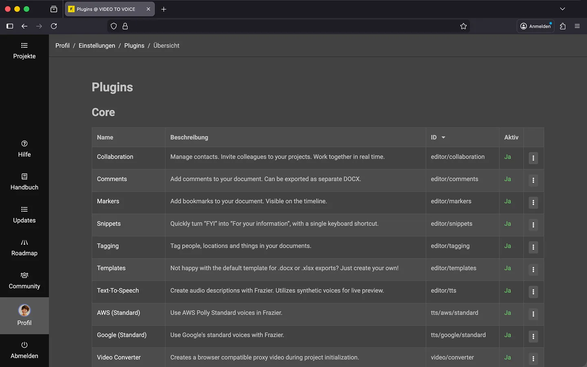Click the Anmelden account button
The width and height of the screenshot is (587, 367).
click(536, 26)
